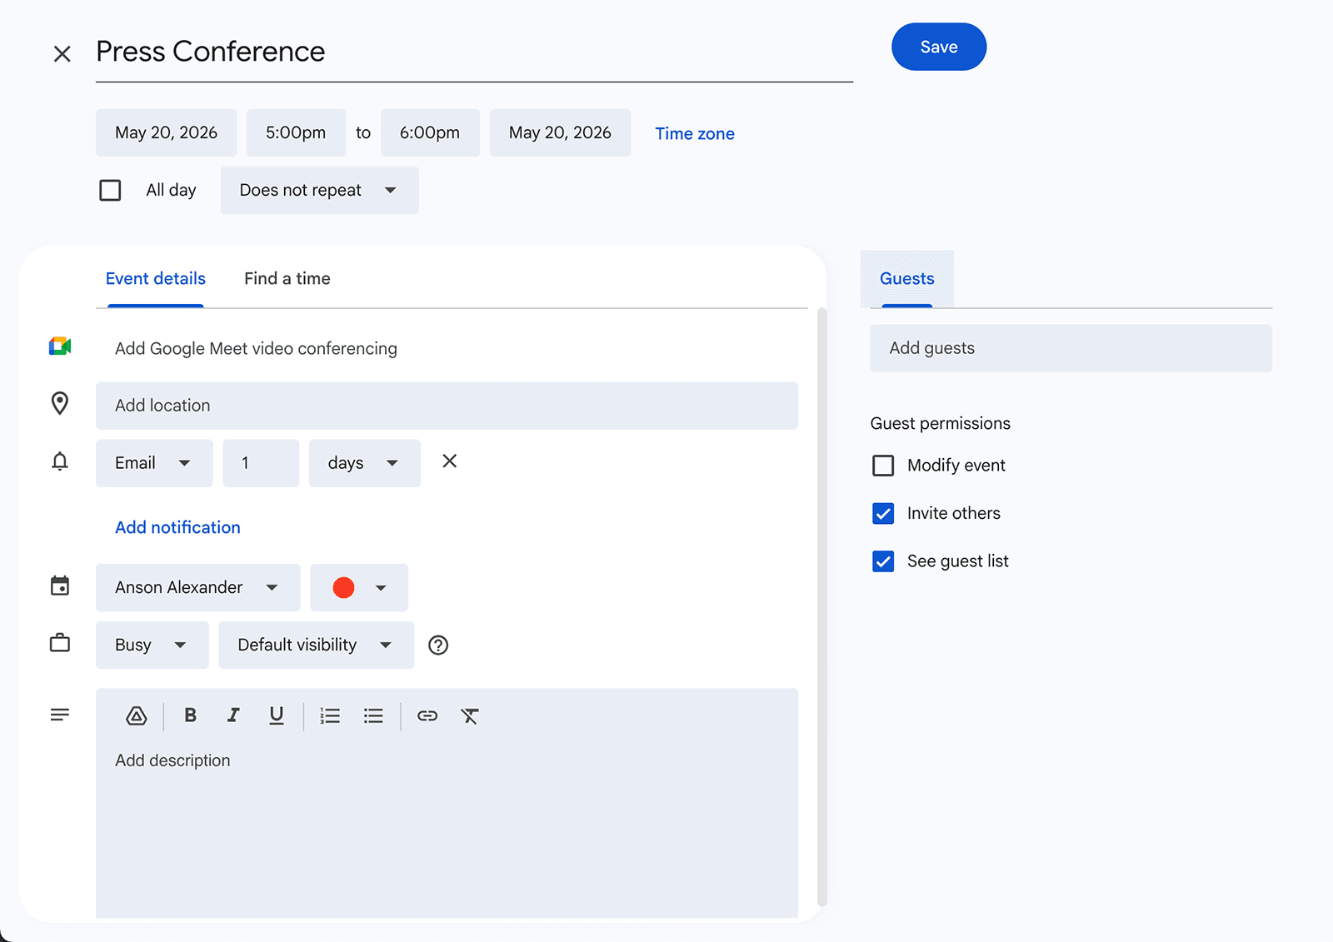Uncheck the Invite others permission
The image size is (1333, 942).
click(x=882, y=513)
